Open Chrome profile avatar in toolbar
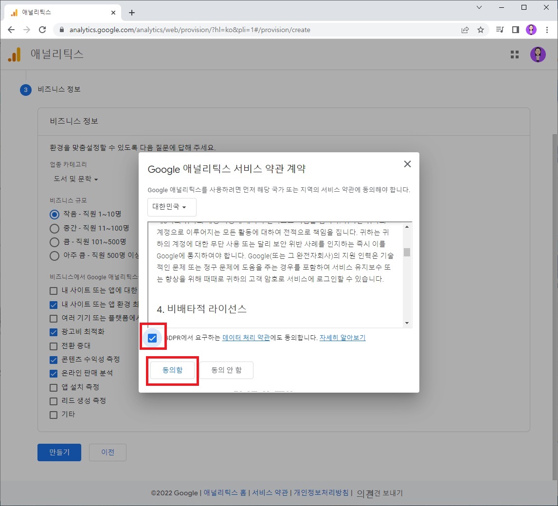 point(531,30)
